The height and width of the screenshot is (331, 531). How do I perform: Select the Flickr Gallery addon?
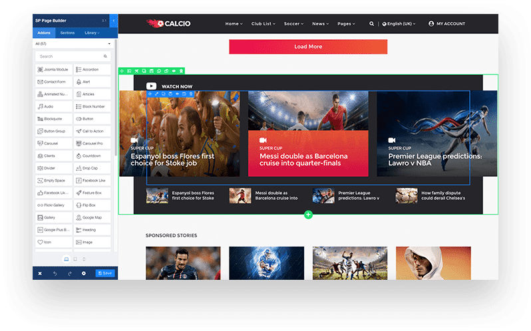(x=54, y=205)
